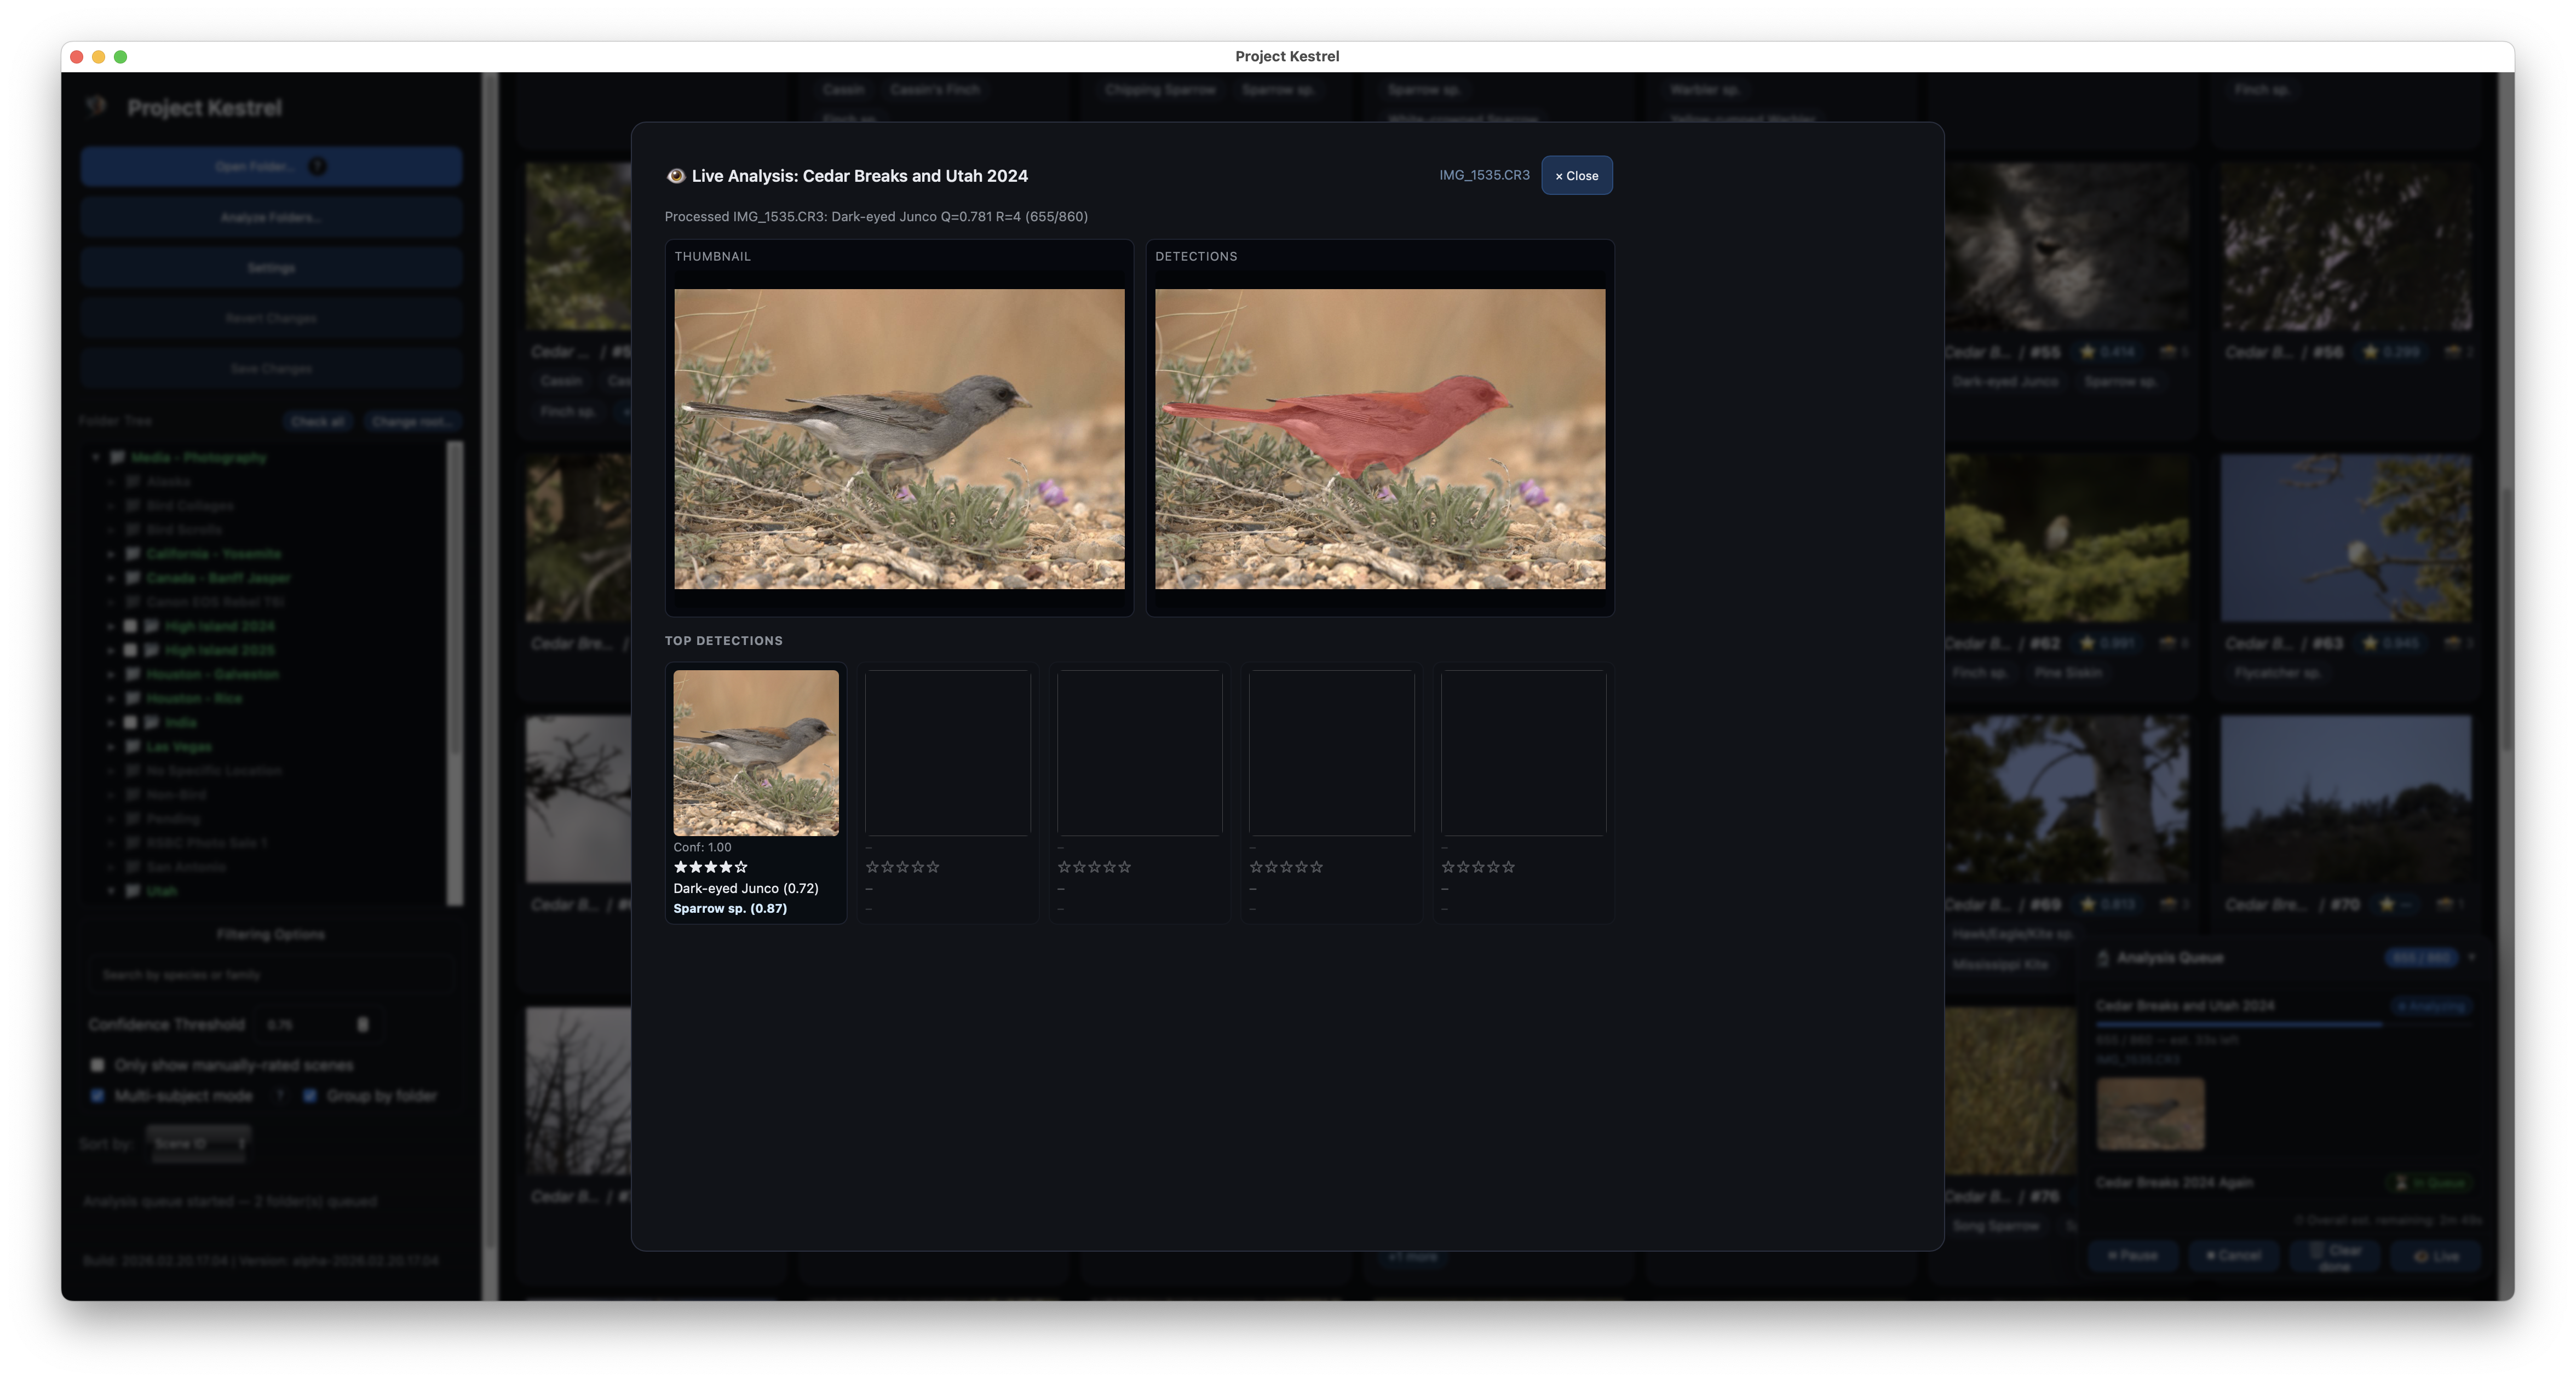Image resolution: width=2576 pixels, height=1382 pixels.
Task: Collapse the Media - Photography tree node
Action: pyautogui.click(x=95, y=457)
